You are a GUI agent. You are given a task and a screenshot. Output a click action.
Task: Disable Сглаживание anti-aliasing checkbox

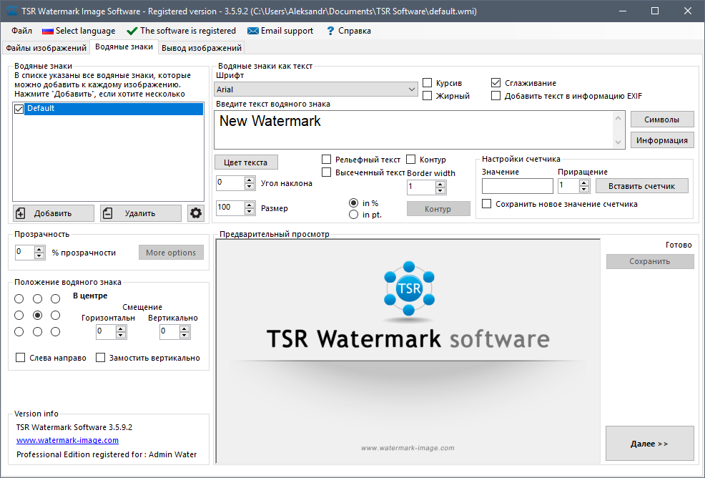(496, 83)
